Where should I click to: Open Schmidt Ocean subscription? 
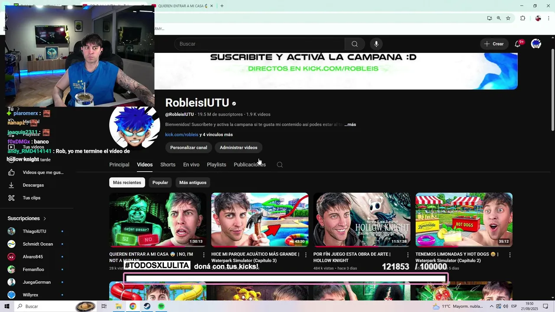coord(37,244)
